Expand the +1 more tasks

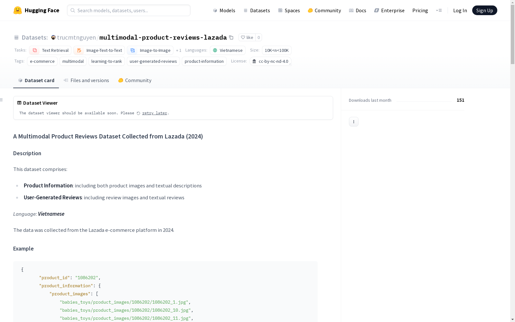(179, 50)
